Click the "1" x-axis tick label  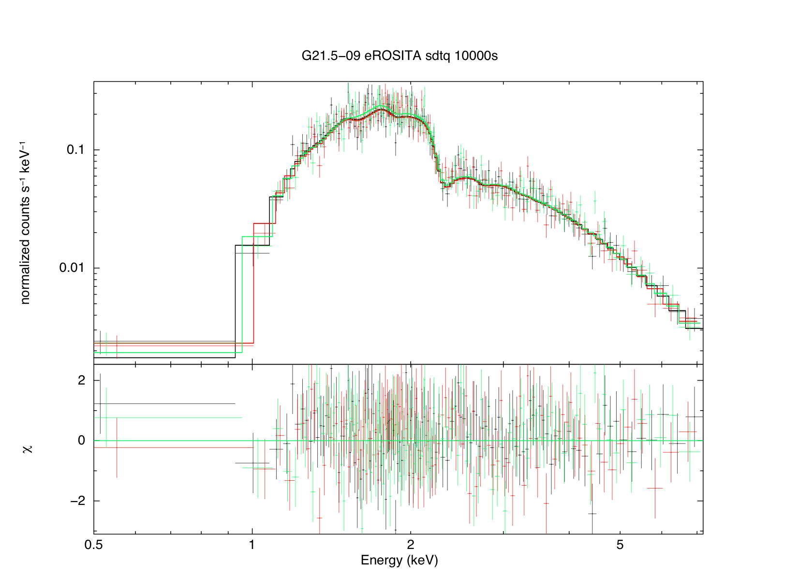[x=252, y=545]
